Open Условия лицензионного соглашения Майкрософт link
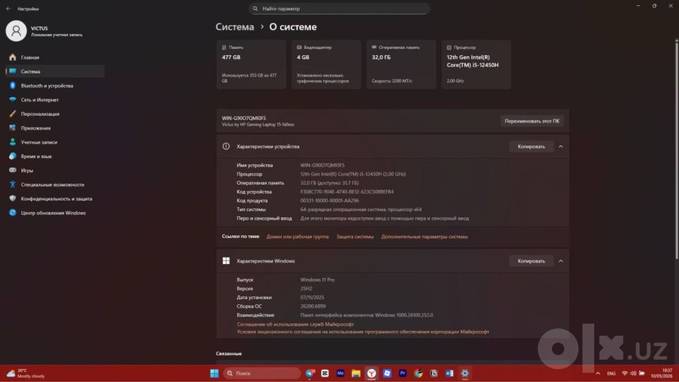 tap(363, 332)
